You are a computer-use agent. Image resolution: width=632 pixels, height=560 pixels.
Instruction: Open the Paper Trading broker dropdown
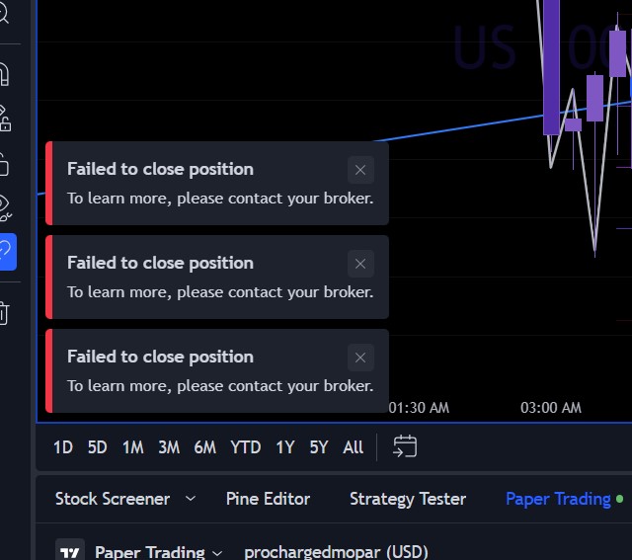159,552
